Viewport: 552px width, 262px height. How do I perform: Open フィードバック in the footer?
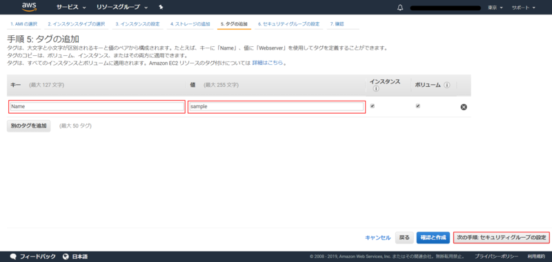pos(38,256)
